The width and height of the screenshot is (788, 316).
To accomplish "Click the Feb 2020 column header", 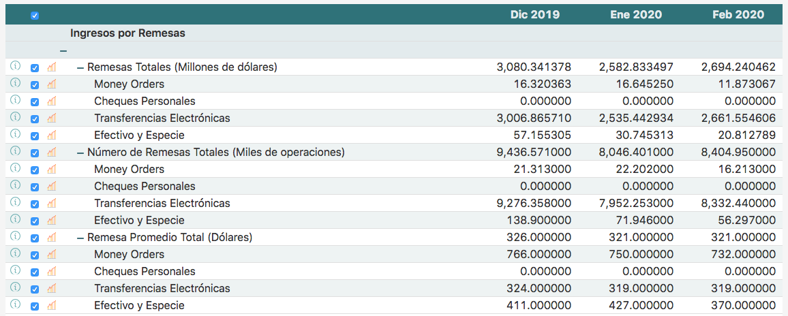I will tap(738, 14).
